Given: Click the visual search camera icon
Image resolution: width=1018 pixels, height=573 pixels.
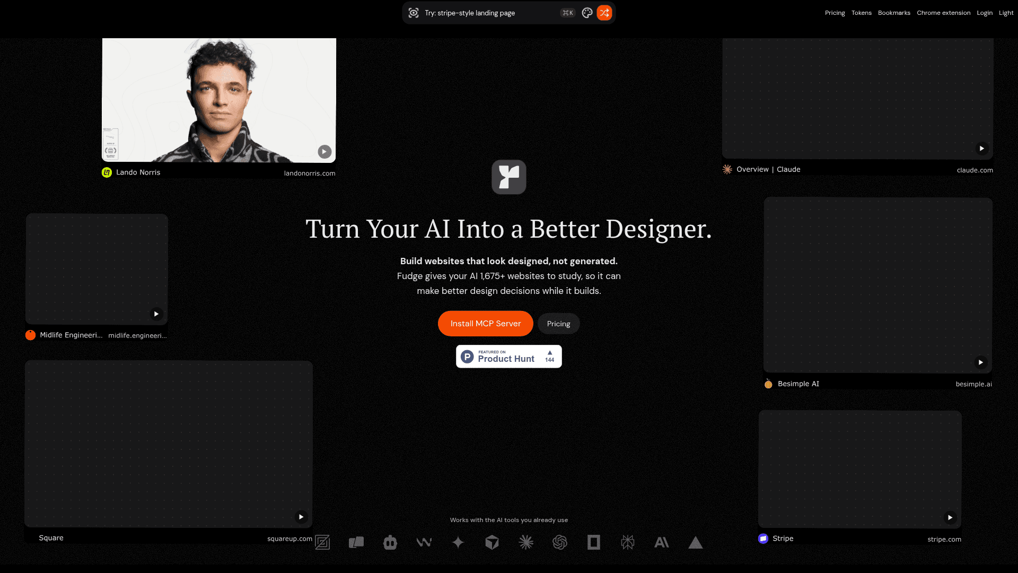Looking at the screenshot, I should pos(414,13).
